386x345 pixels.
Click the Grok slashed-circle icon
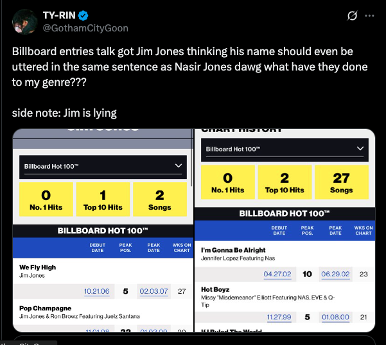[x=352, y=16]
